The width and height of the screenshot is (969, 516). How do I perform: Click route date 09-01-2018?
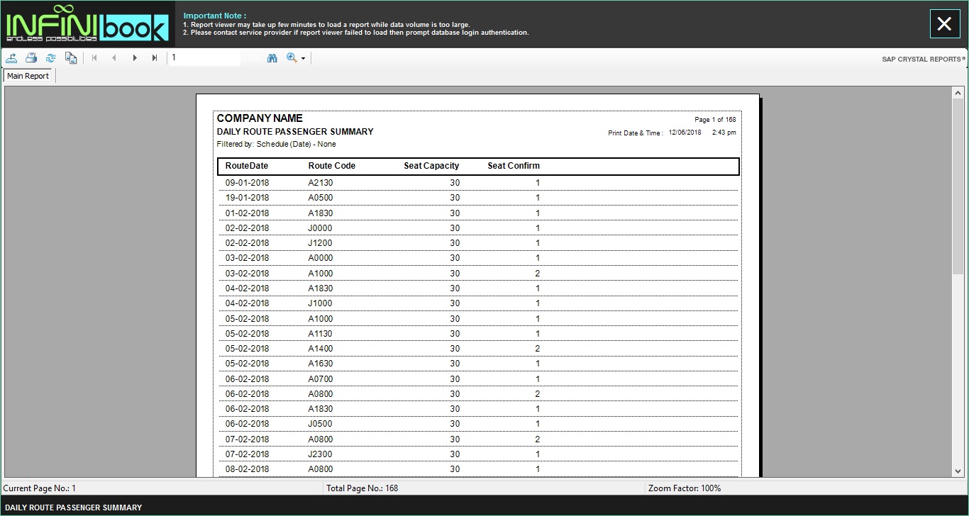(x=248, y=183)
